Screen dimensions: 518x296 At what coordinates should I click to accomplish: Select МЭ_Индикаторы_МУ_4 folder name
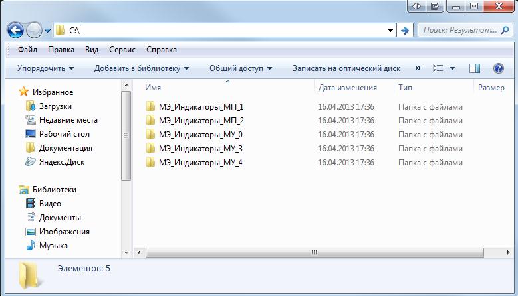[201, 162]
